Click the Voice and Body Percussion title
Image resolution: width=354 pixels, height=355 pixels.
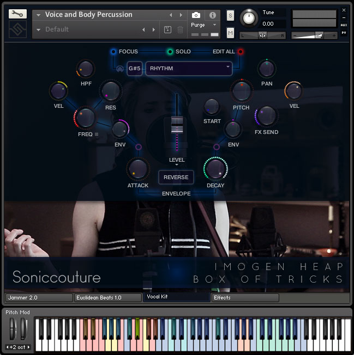[x=89, y=15]
